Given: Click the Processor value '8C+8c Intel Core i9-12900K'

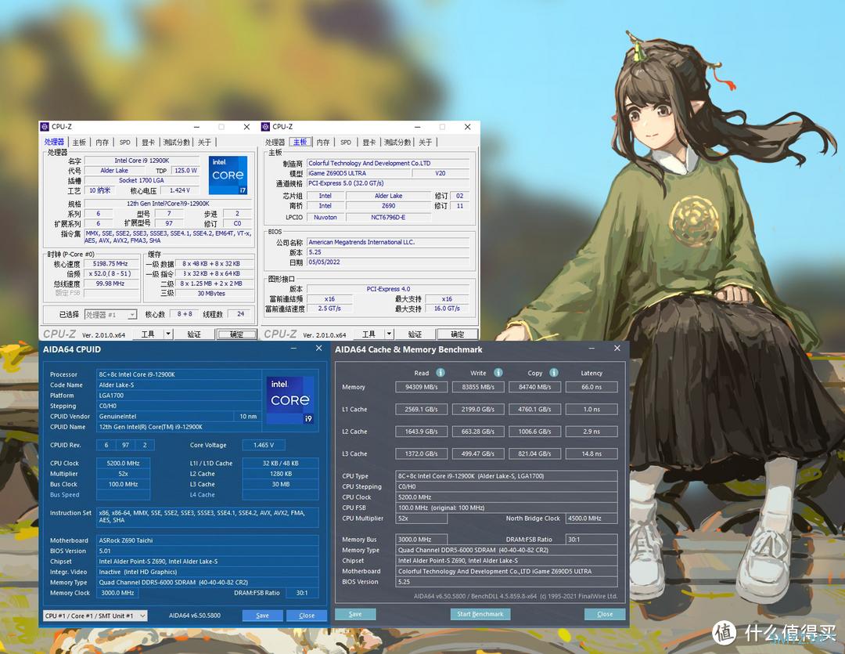Looking at the screenshot, I should tap(179, 374).
